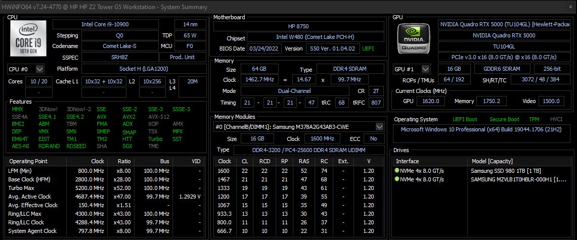
Task: Click green status icon beside SAMSUNG MZVLB1T0HBLR drive
Action: (396, 179)
